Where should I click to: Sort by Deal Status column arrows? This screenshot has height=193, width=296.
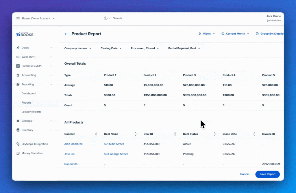(215, 134)
